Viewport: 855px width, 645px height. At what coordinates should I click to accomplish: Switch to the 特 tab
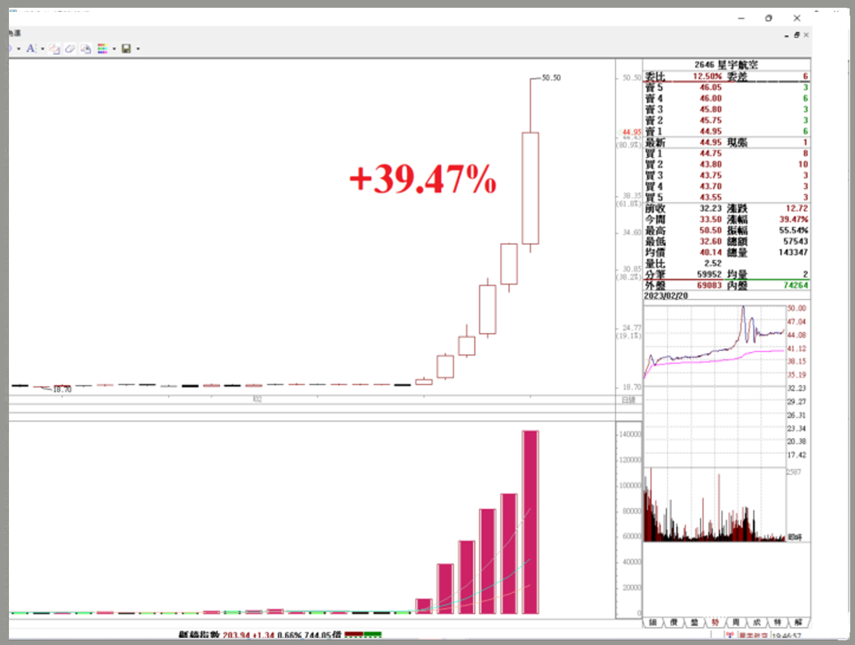click(777, 622)
